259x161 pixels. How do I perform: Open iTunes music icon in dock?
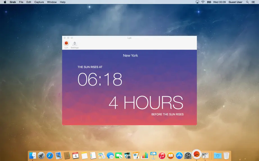(x=162, y=155)
